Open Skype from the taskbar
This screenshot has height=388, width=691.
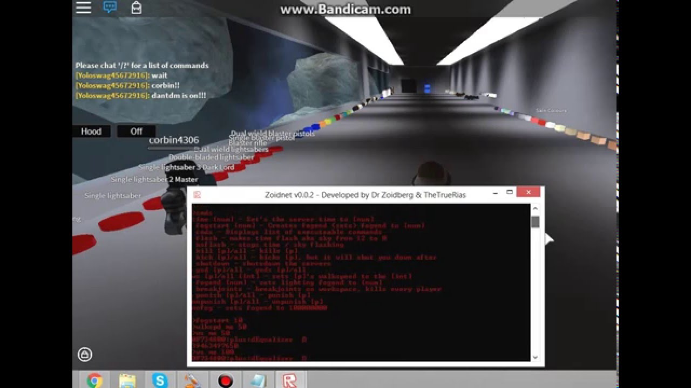160,380
